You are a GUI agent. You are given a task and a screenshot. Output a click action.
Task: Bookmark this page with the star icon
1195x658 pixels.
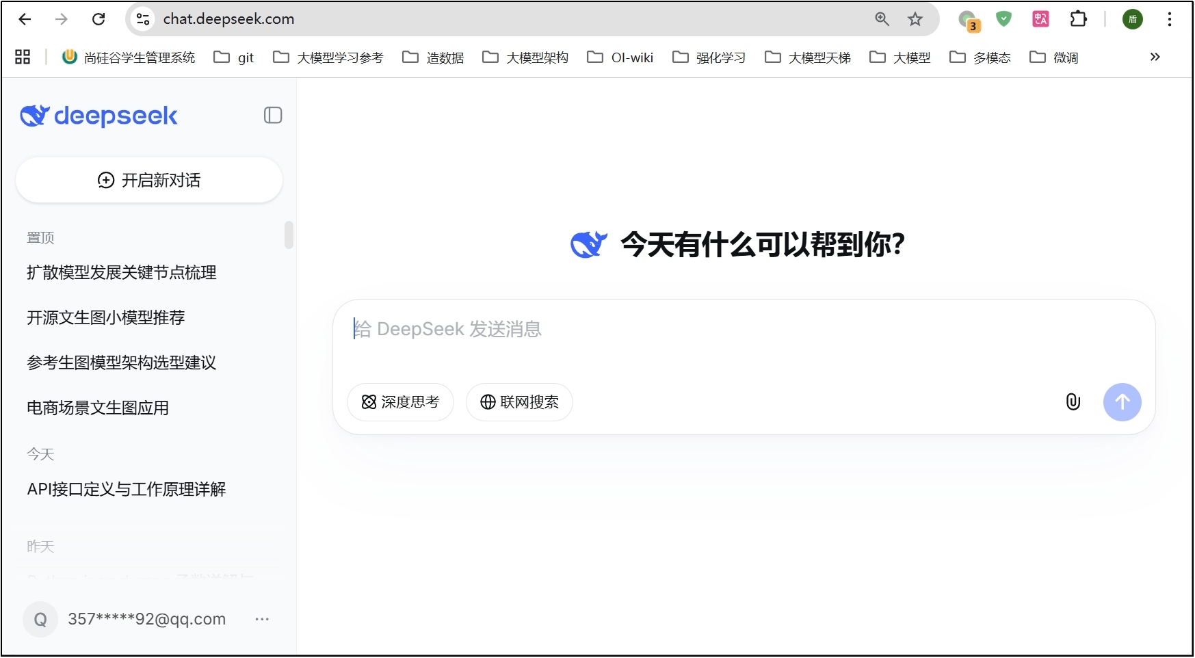click(915, 19)
